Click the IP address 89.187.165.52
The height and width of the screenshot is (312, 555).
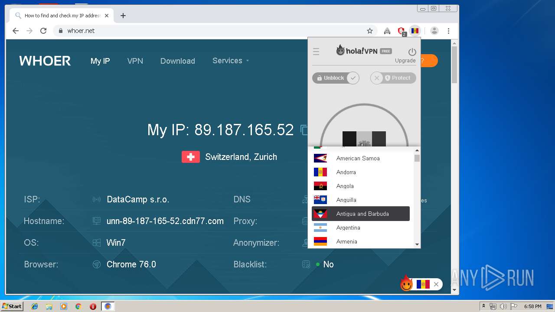pos(244,130)
